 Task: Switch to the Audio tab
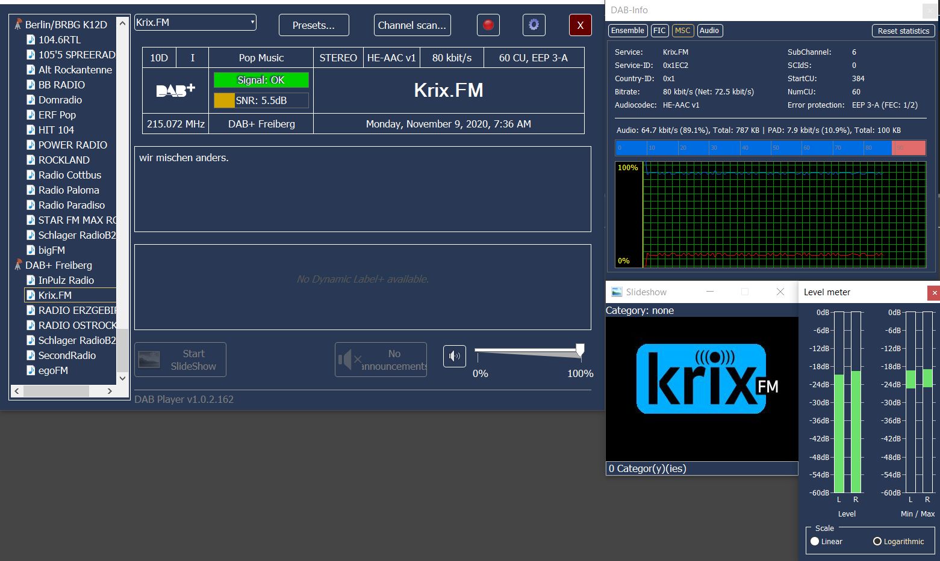[x=709, y=31]
